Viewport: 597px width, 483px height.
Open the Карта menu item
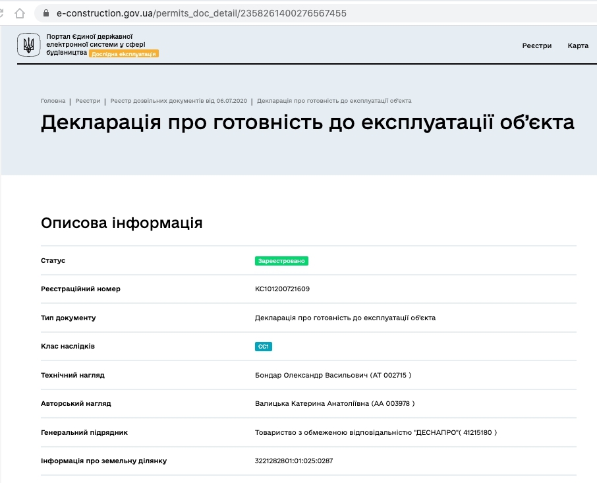(x=578, y=45)
